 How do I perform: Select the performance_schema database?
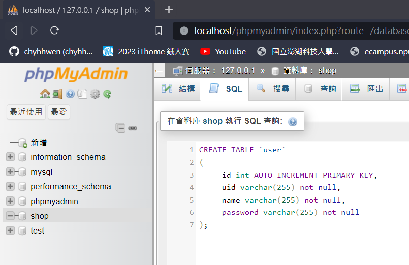[71, 187]
